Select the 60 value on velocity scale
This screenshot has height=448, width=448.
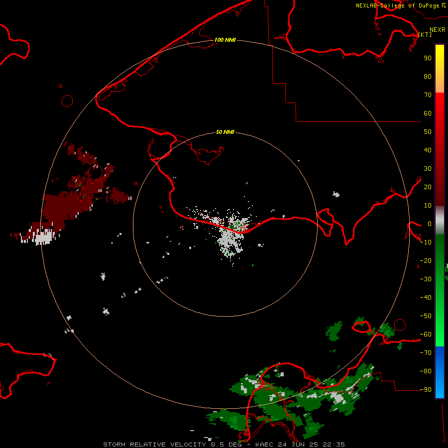coord(428,113)
